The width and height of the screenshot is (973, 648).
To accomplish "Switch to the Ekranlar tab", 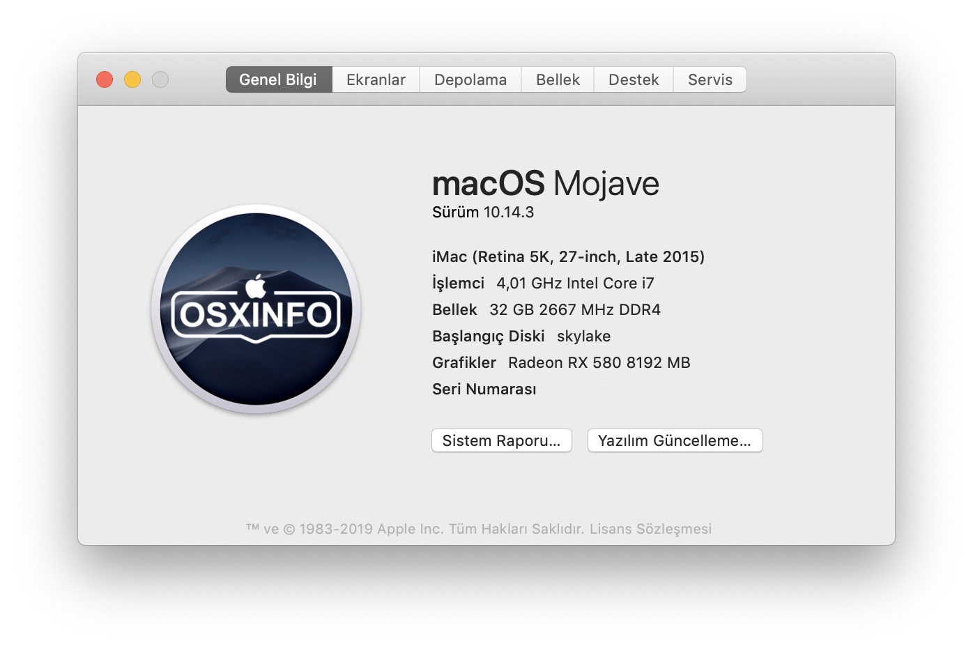I will (376, 79).
